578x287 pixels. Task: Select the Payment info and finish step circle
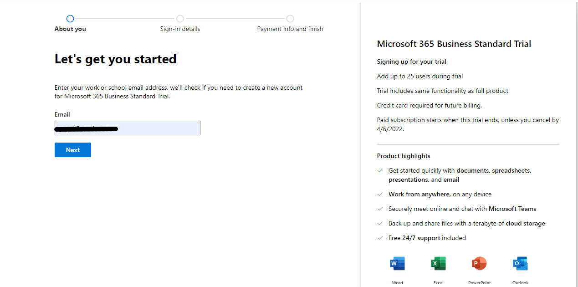290,19
